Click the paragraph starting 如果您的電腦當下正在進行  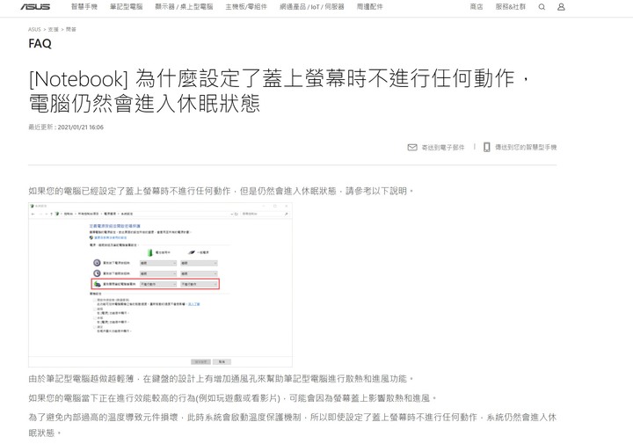click(x=233, y=398)
